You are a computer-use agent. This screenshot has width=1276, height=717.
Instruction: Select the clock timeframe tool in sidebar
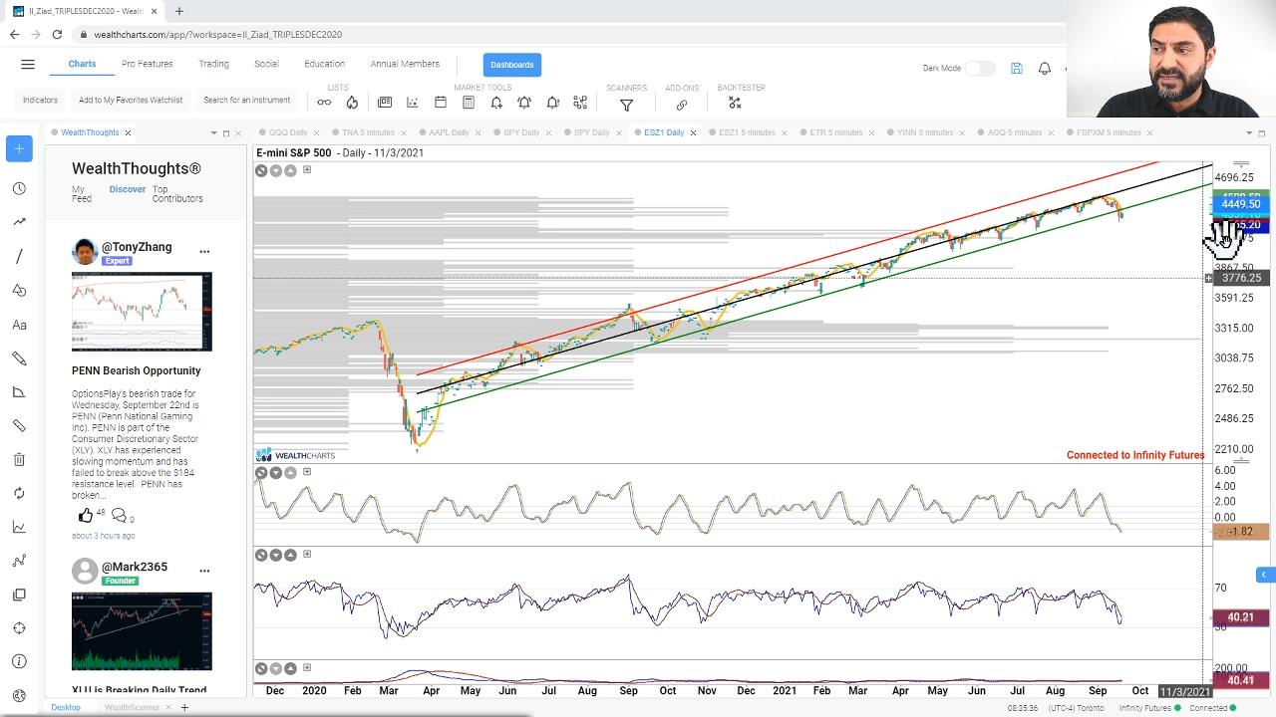tap(19, 188)
